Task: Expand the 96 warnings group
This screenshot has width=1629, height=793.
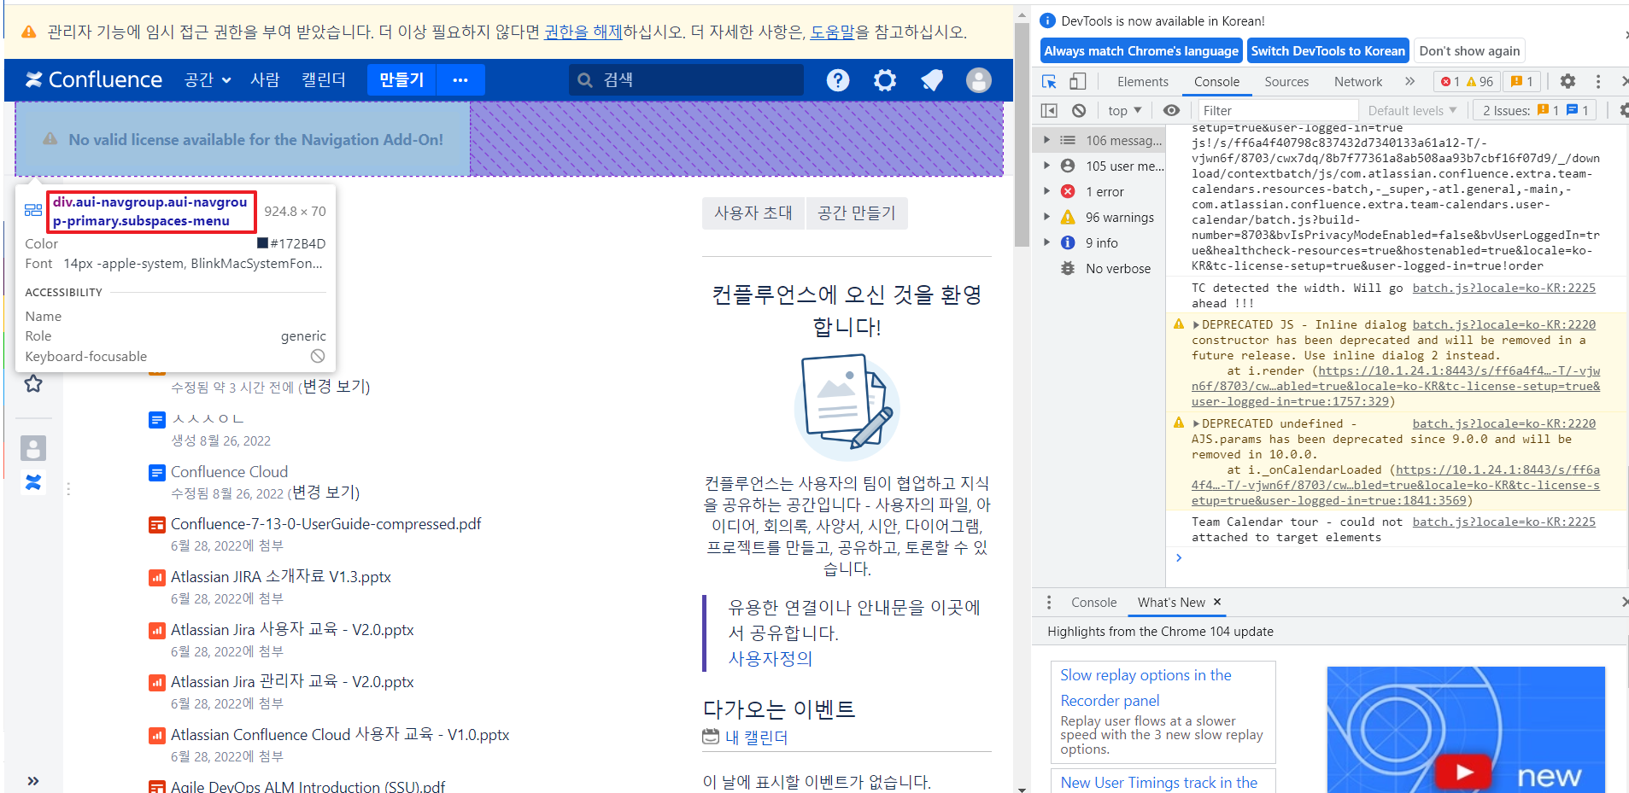Action: point(1046,217)
